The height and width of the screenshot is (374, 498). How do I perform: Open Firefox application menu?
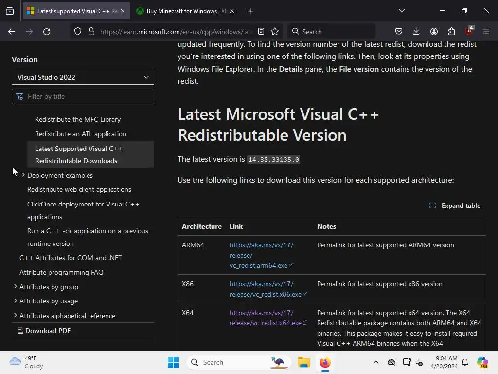[486, 32]
